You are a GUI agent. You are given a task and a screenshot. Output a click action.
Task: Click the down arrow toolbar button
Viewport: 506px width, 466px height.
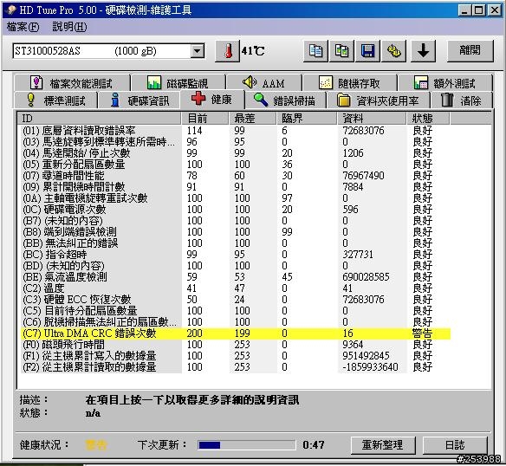point(423,51)
